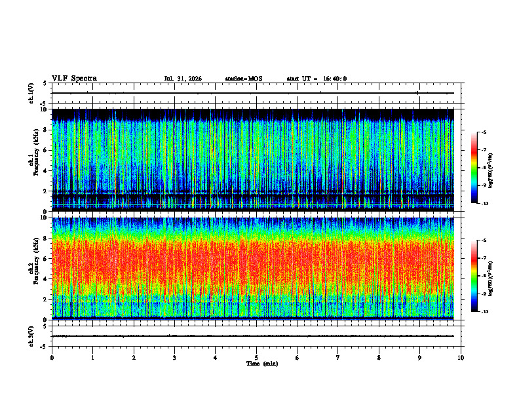Click the ch.3 voltage waveform trace
This screenshot has width=519, height=401.
coord(253,336)
